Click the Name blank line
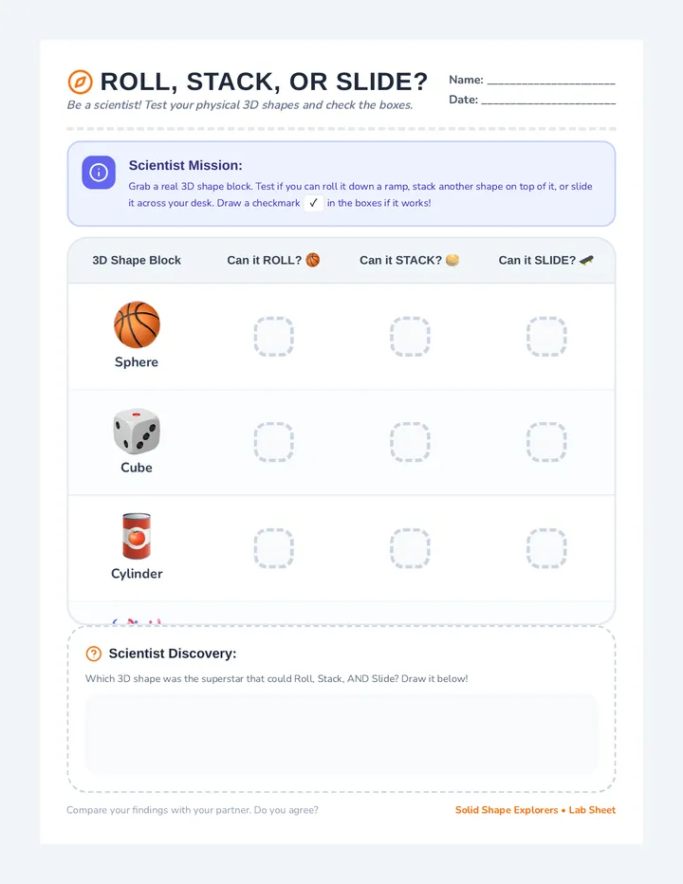This screenshot has height=884, width=683. pyautogui.click(x=551, y=81)
